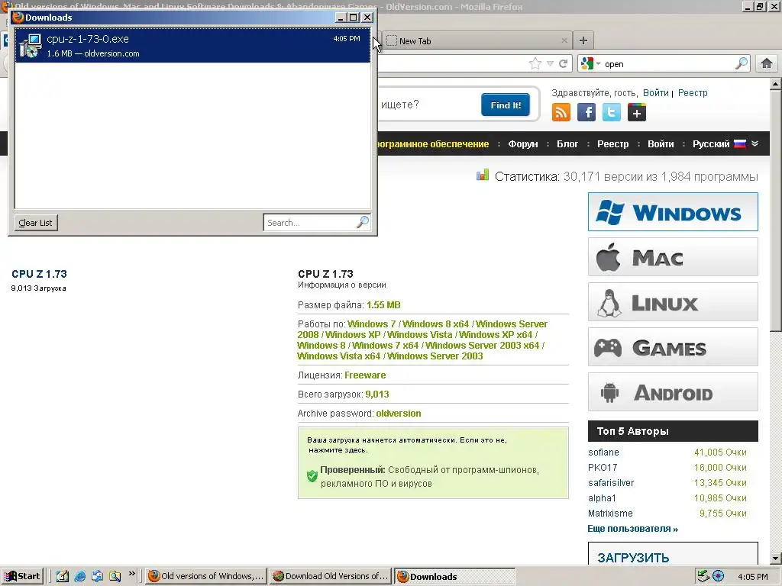Bookmark this page with the star icon
This screenshot has height=586, width=782.
point(535,63)
